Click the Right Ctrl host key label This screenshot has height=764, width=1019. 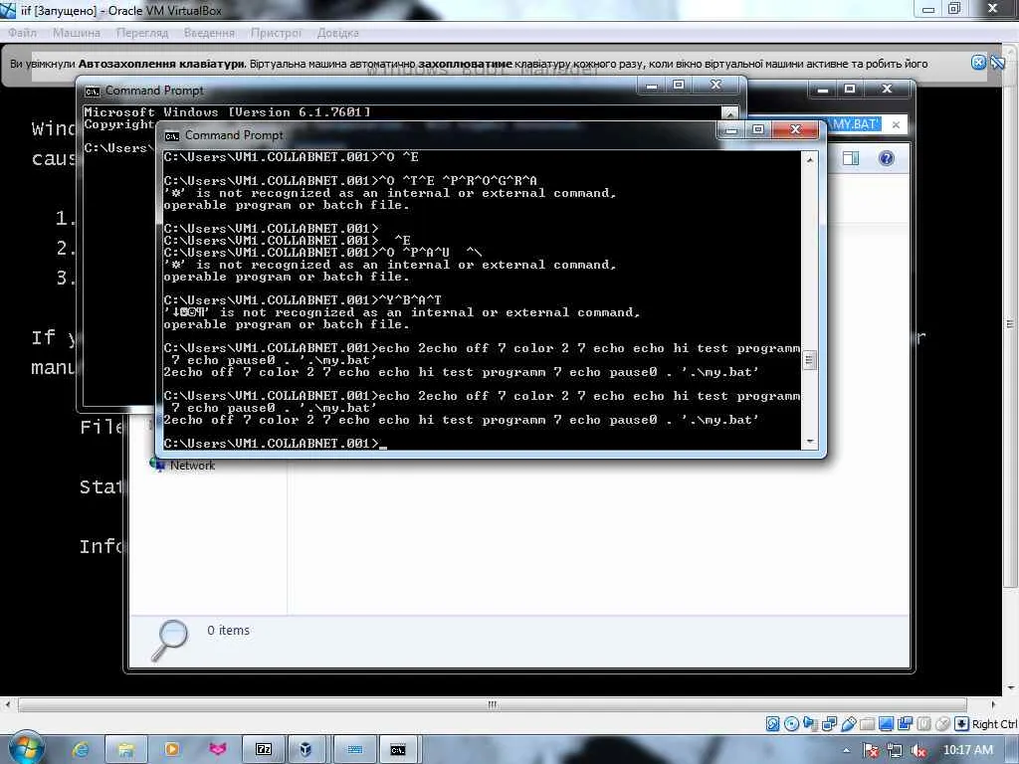pos(994,724)
